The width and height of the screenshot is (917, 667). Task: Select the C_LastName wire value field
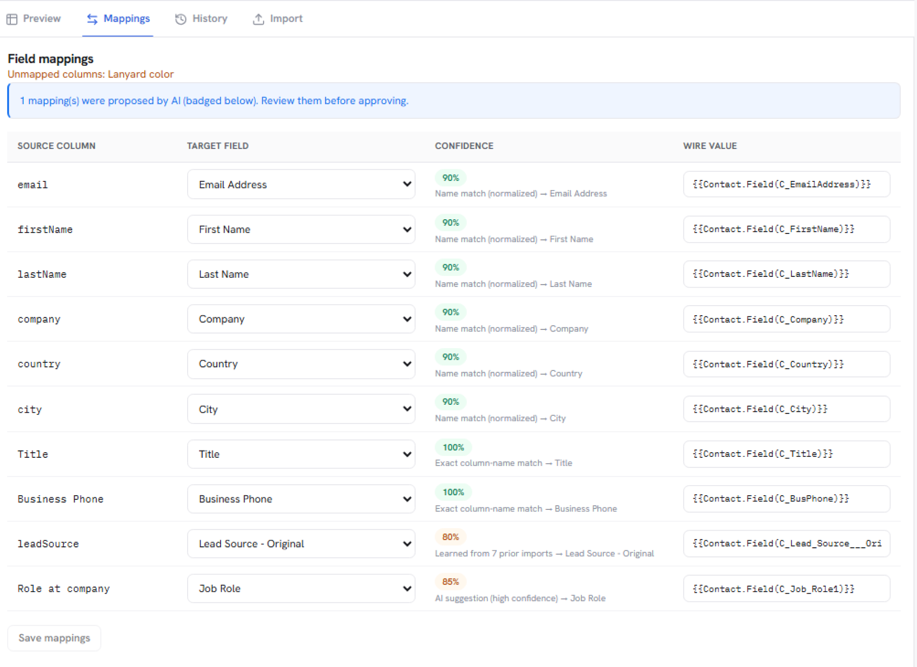click(x=787, y=274)
